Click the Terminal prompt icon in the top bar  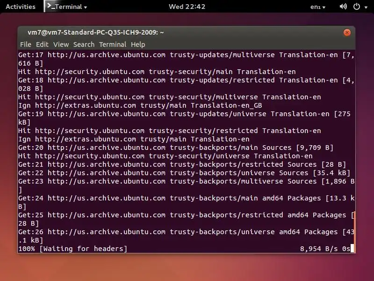[x=50, y=6]
